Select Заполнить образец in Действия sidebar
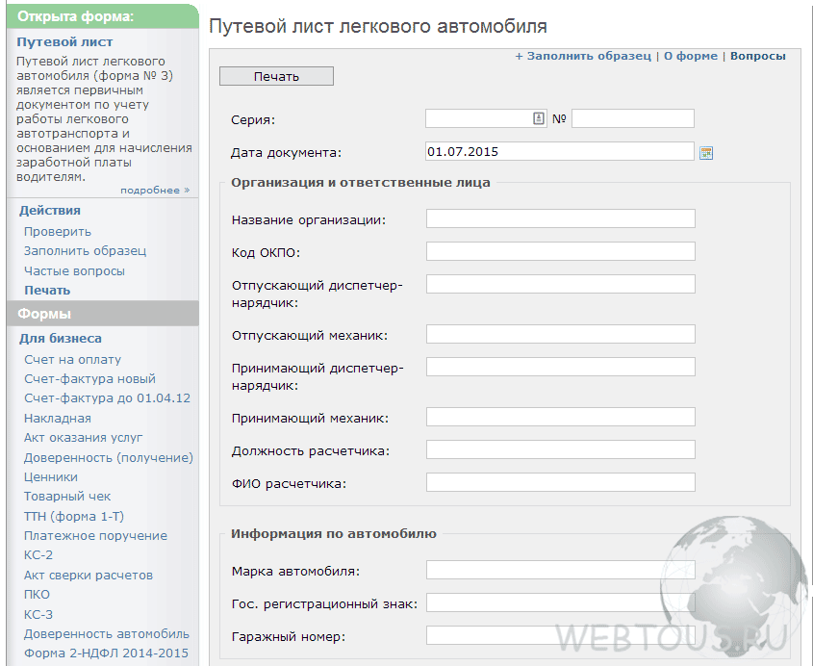This screenshot has width=813, height=666. click(85, 251)
